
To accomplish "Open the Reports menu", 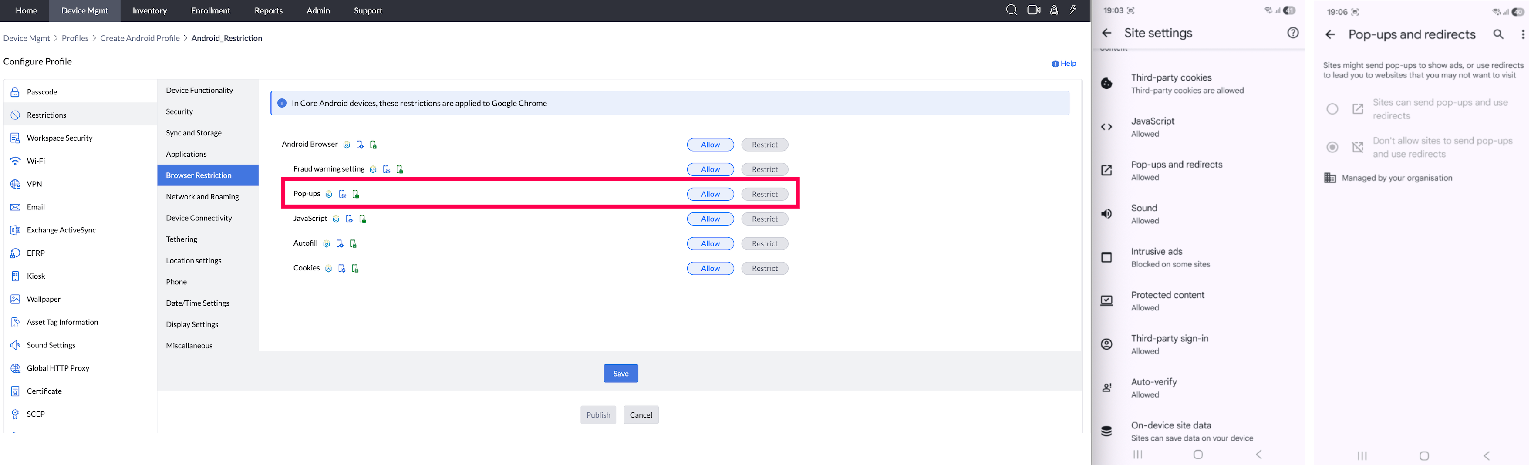I will tap(269, 11).
